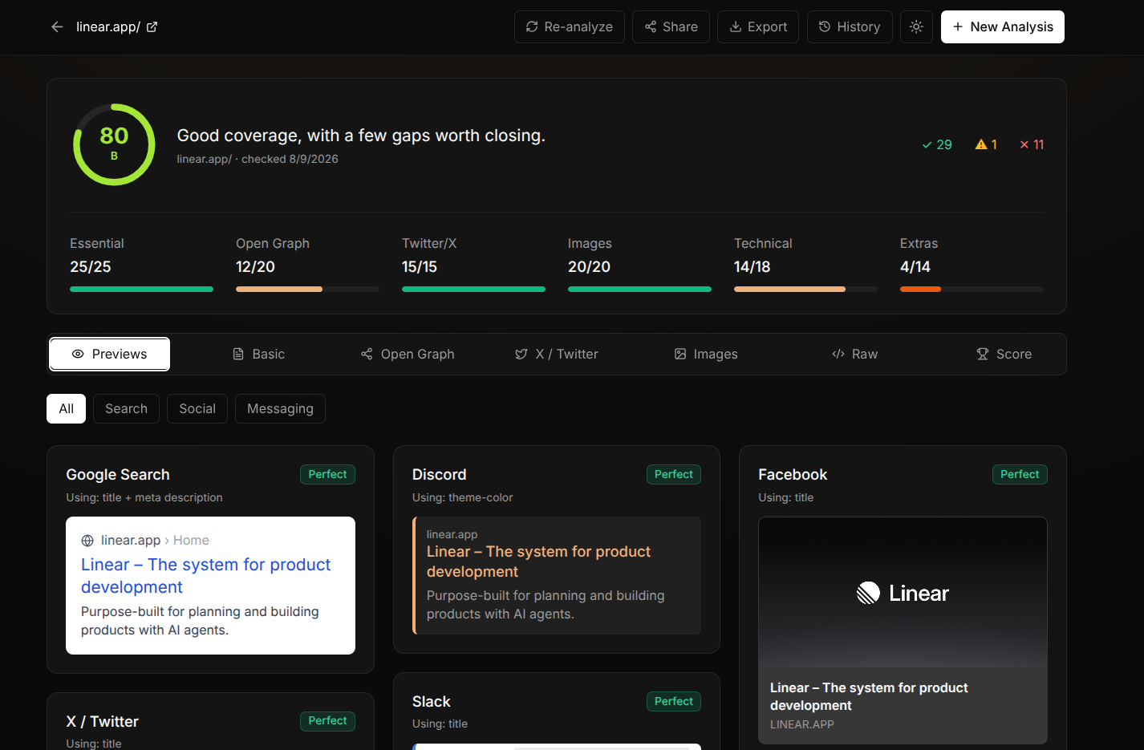Open linear.app external link icon
Viewport: 1144px width, 750px height.
(152, 26)
